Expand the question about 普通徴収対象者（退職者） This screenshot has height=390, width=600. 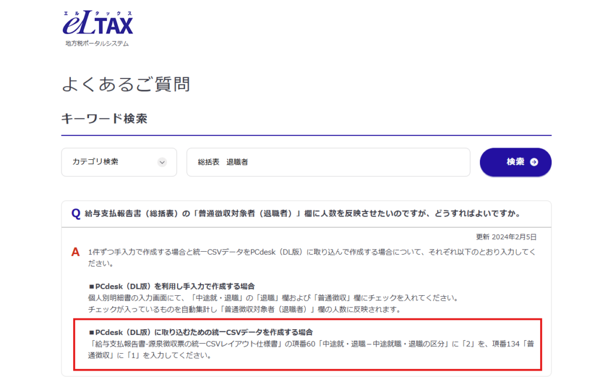coord(303,213)
